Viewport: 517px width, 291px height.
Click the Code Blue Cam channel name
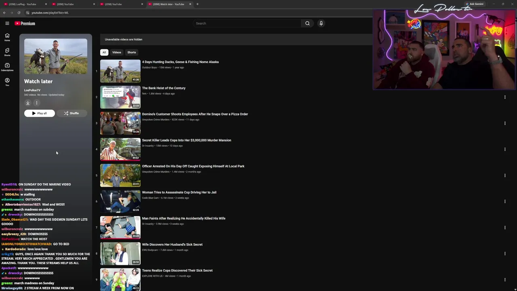coord(150,198)
